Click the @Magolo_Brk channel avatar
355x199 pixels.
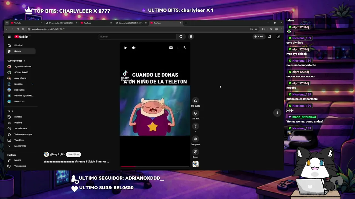tap(46, 155)
